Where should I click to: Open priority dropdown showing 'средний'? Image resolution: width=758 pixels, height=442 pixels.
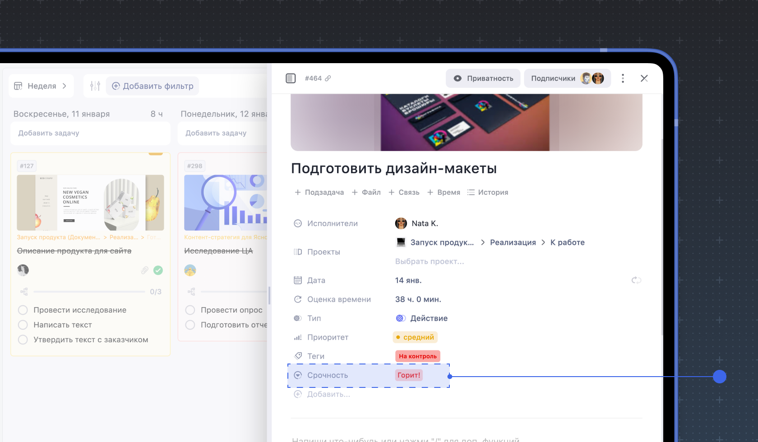click(x=415, y=337)
